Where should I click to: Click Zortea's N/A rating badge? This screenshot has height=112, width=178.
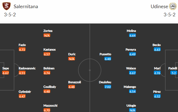[47, 36]
